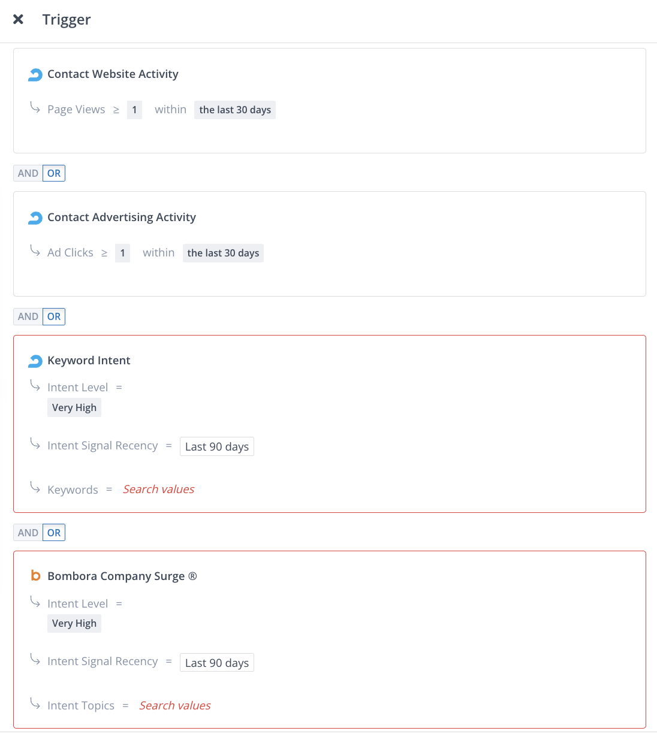Screen dimensions: 657x737
Task: Open Last 90 days recency in Keyword Intent
Action: coord(216,446)
